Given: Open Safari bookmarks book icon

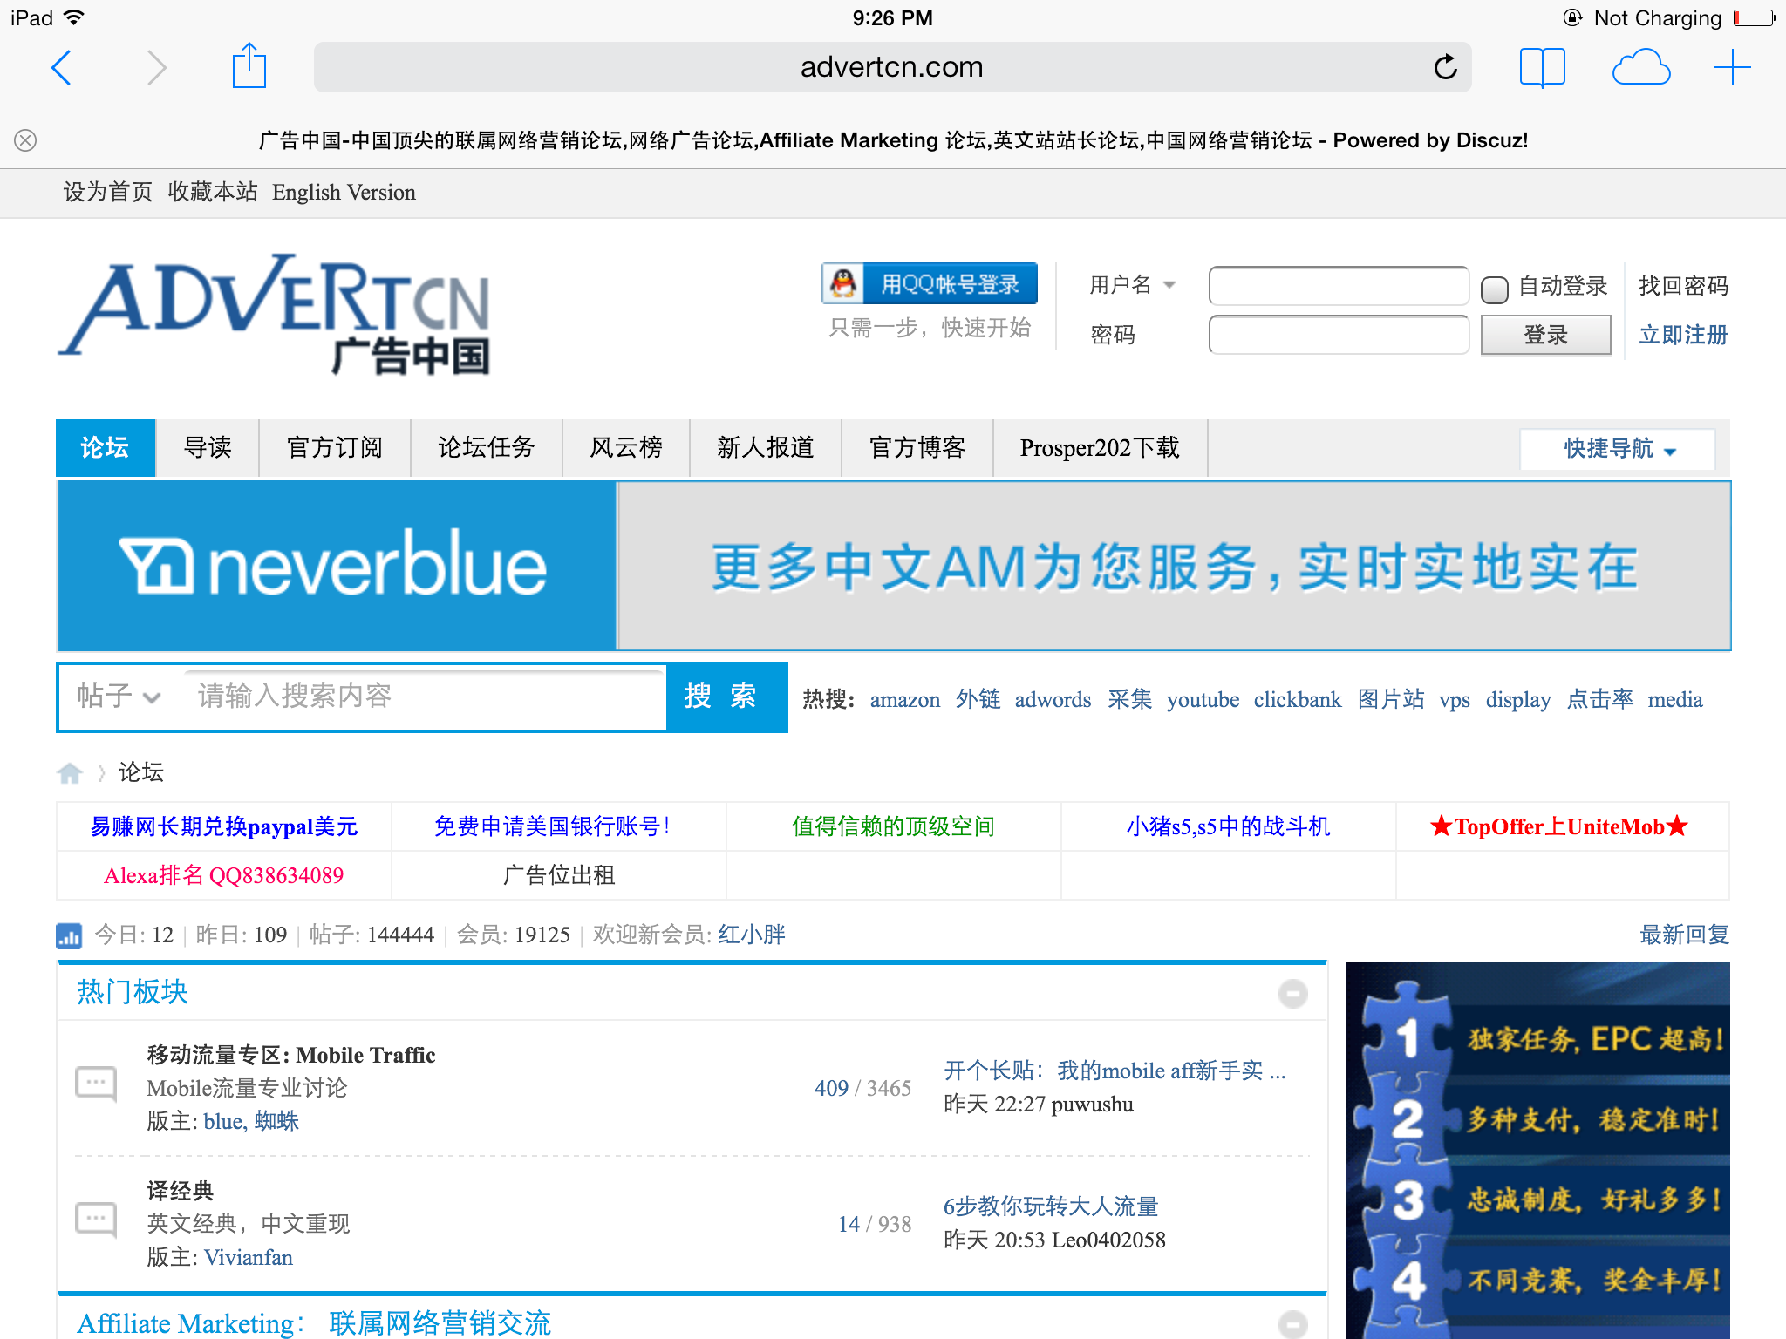Looking at the screenshot, I should (x=1542, y=67).
